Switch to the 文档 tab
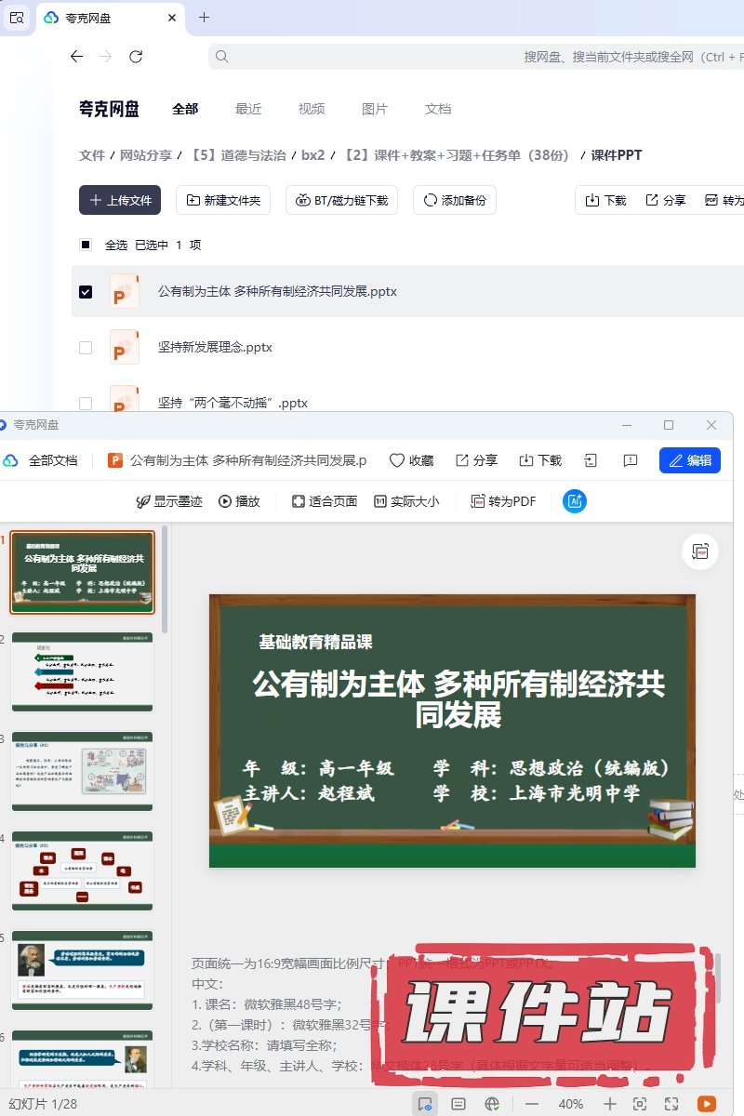 click(x=438, y=109)
